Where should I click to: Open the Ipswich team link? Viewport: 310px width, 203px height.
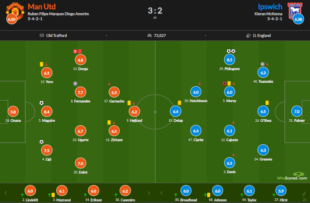270,7
